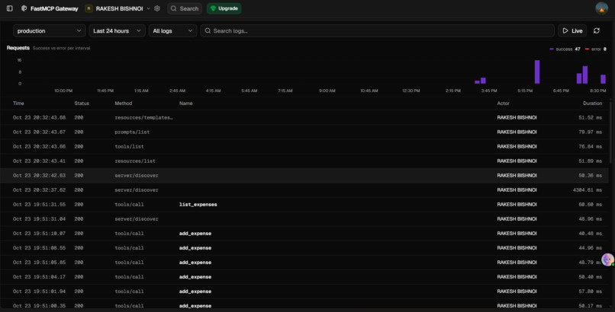Click the 51.52 ms duration value
Viewport: 615px width, 312px height.
point(590,117)
